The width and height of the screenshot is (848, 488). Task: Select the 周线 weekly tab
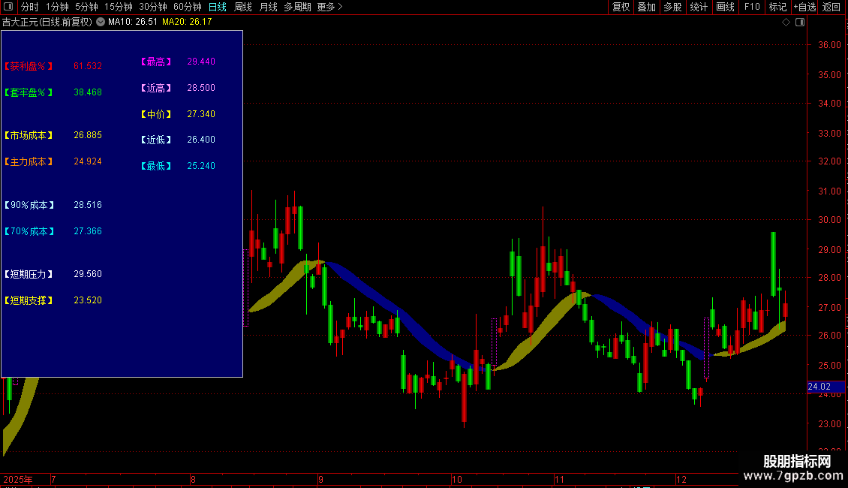tap(243, 7)
